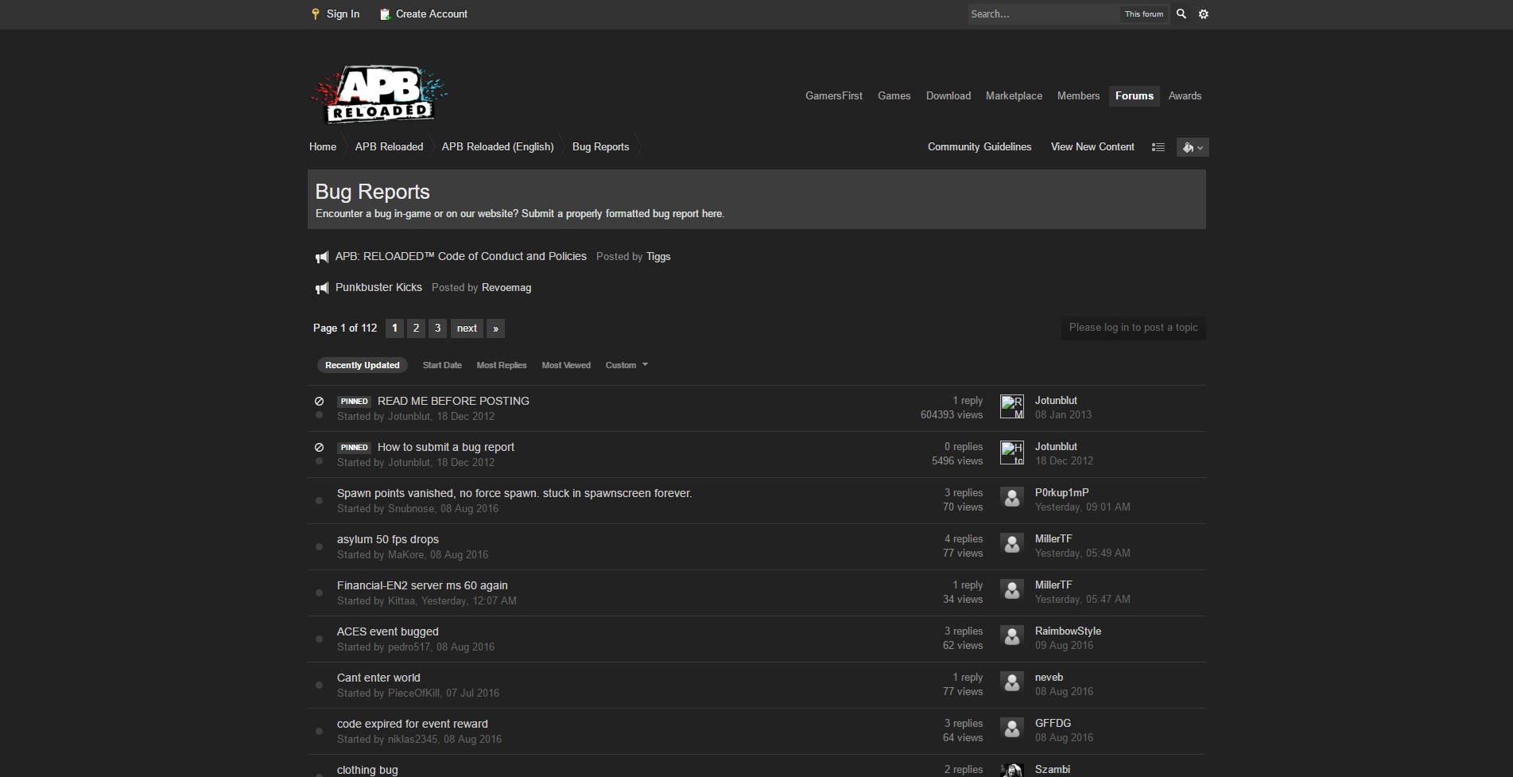Image resolution: width=1513 pixels, height=777 pixels.
Task: Open the This forum search scope selector
Action: (x=1143, y=14)
